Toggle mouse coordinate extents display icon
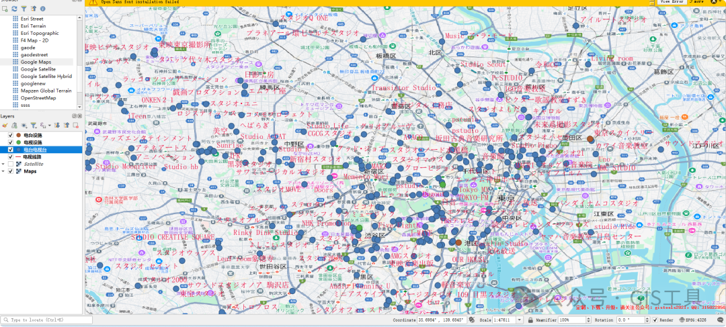 [472, 320]
